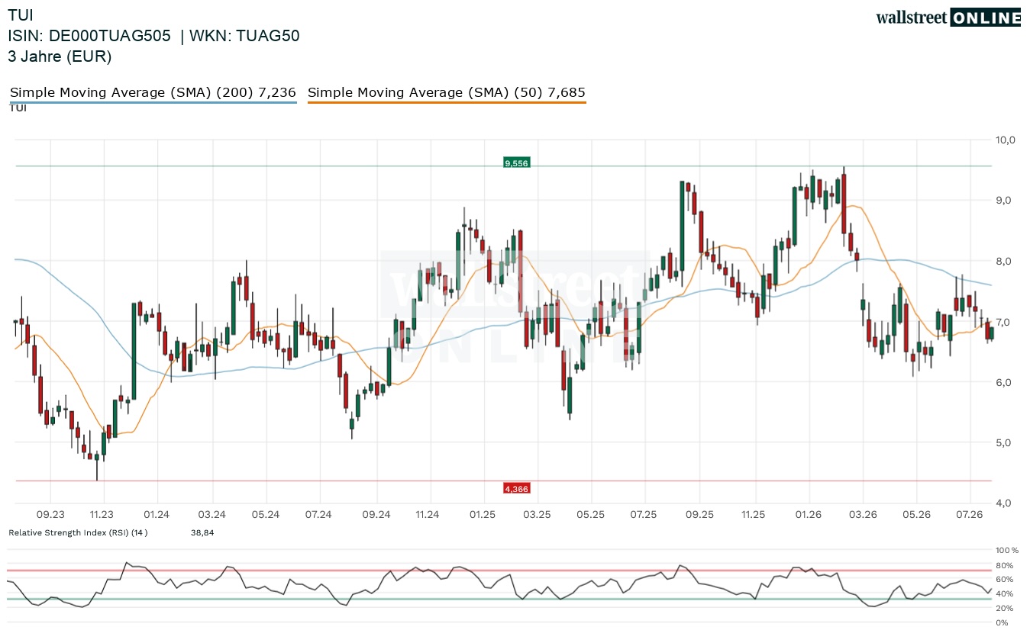This screenshot has width=1030, height=643.
Task: Click the 11.25 date axis label
Action: click(753, 515)
